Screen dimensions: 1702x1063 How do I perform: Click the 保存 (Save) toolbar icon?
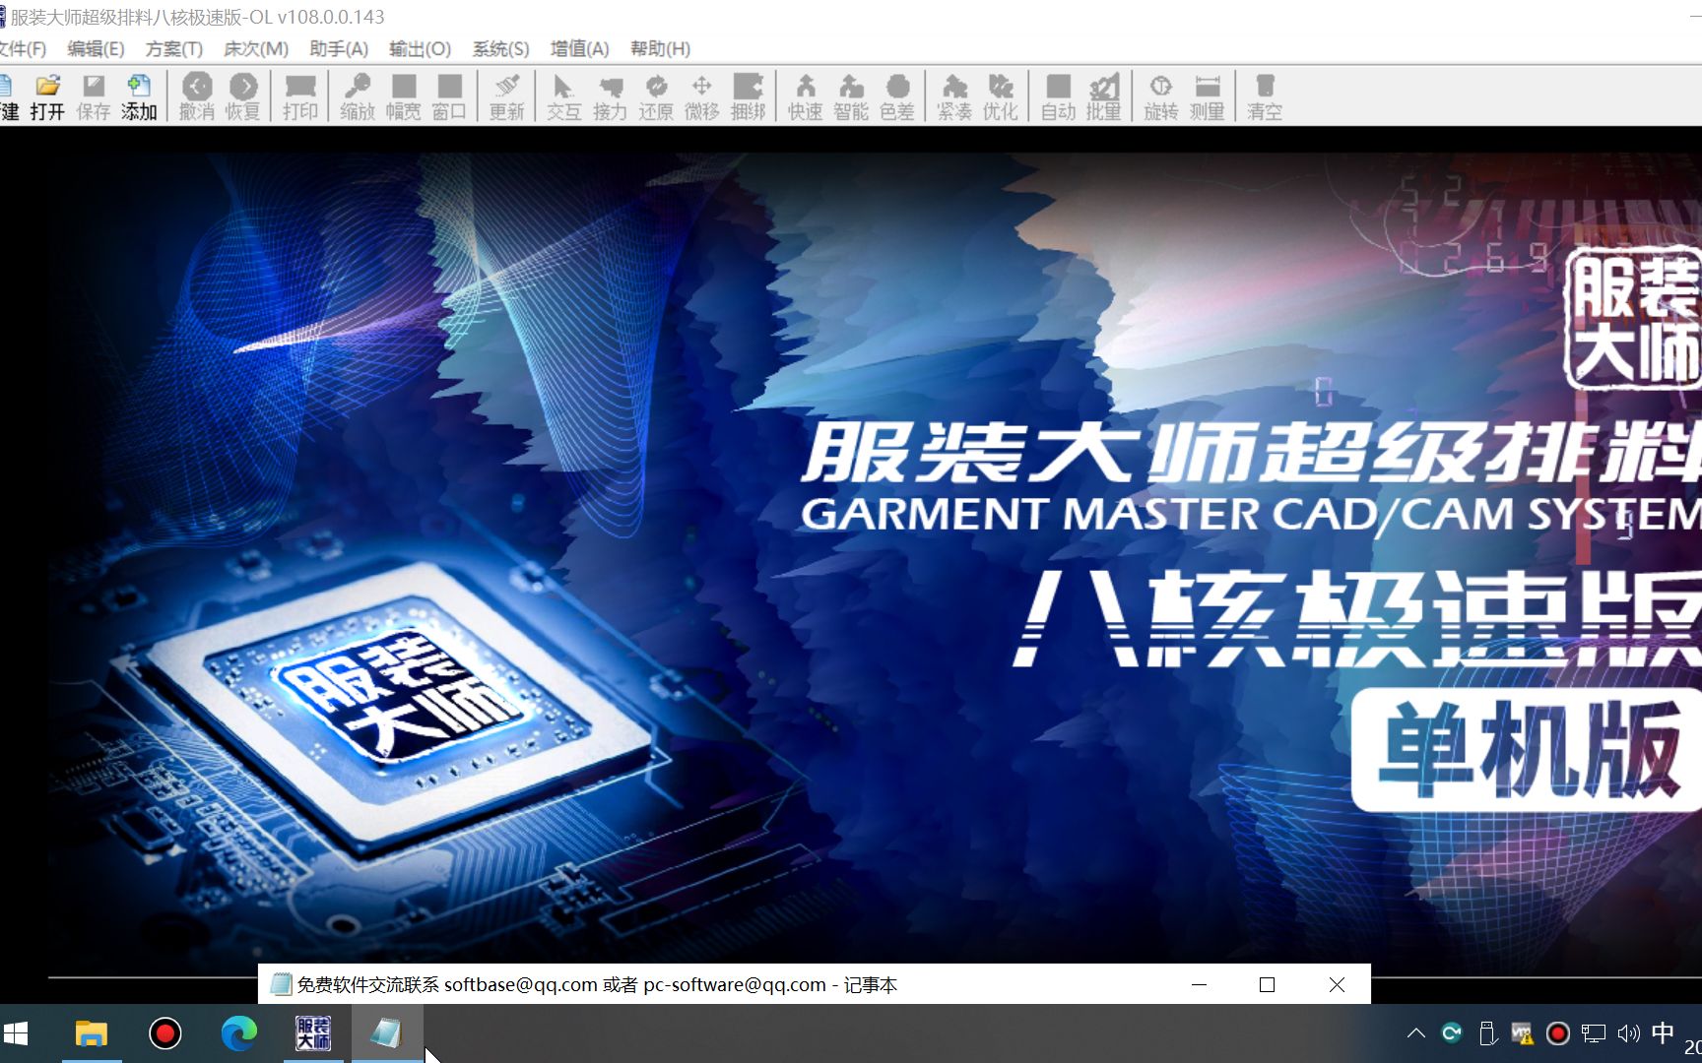[x=94, y=96]
